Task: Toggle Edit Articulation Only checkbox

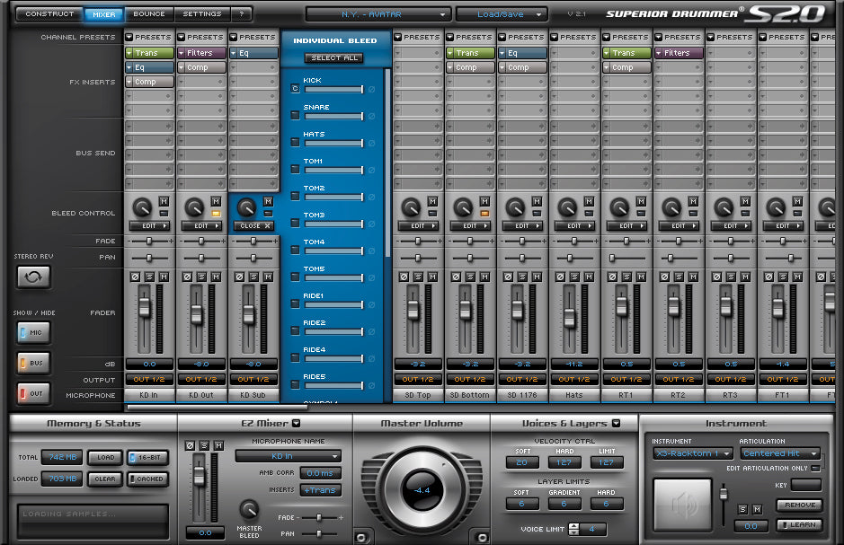Action: [x=815, y=468]
